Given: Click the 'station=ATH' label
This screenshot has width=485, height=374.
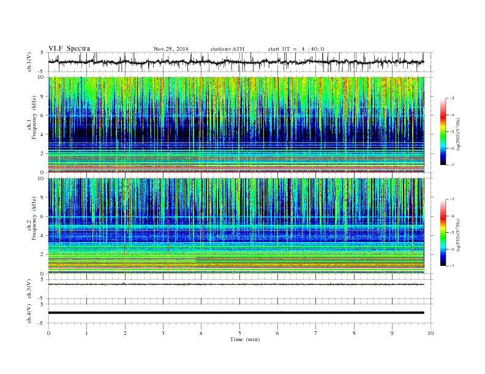Looking at the screenshot, I should 227,49.
